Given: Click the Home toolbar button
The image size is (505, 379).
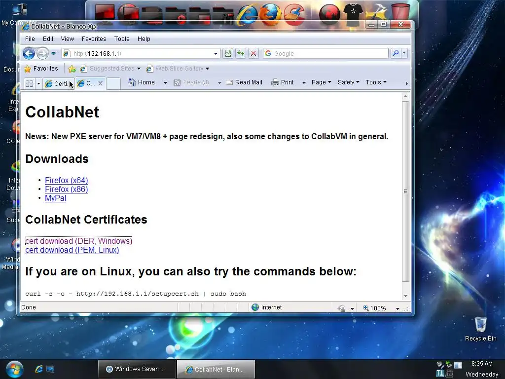Looking at the screenshot, I should [x=142, y=82].
